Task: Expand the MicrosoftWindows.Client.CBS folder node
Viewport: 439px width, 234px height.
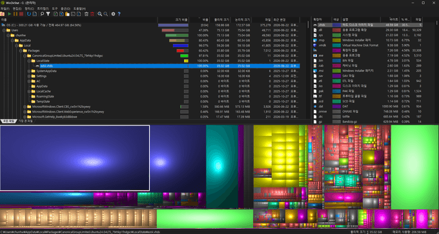Action: [25, 107]
